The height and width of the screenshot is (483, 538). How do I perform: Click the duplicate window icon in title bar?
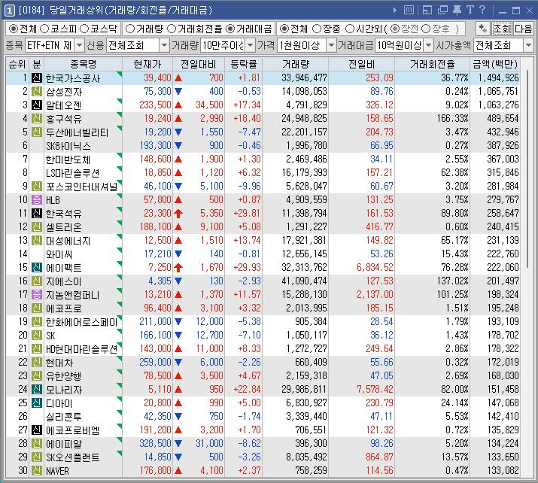pyautogui.click(x=442, y=10)
